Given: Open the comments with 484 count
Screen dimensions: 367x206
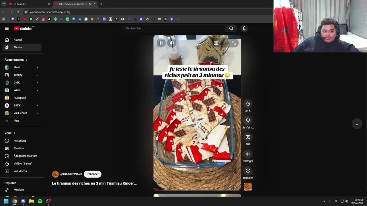Looking at the screenshot, I should point(248,137).
